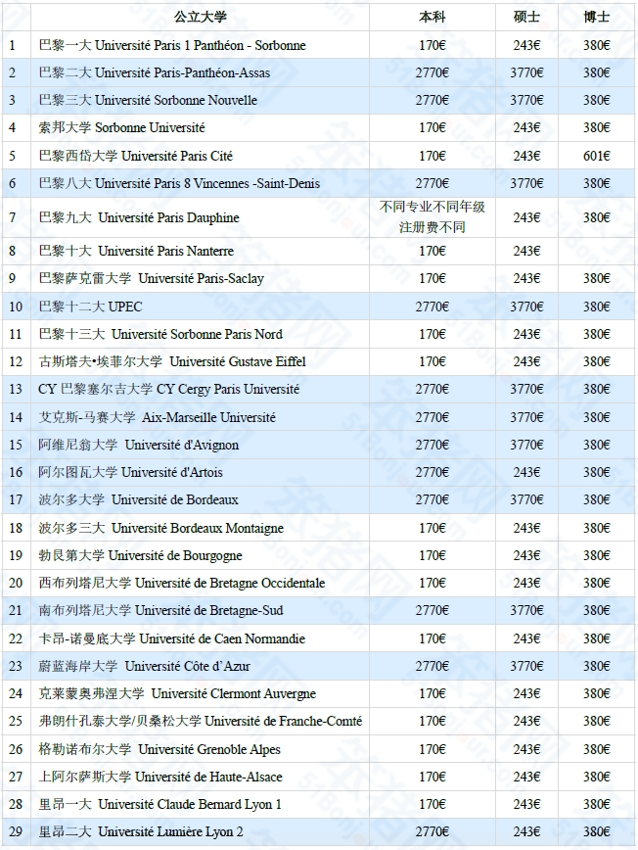Click 古斯塔夫•埃菲尔大学 Université Gustave Eiffel

click(172, 361)
